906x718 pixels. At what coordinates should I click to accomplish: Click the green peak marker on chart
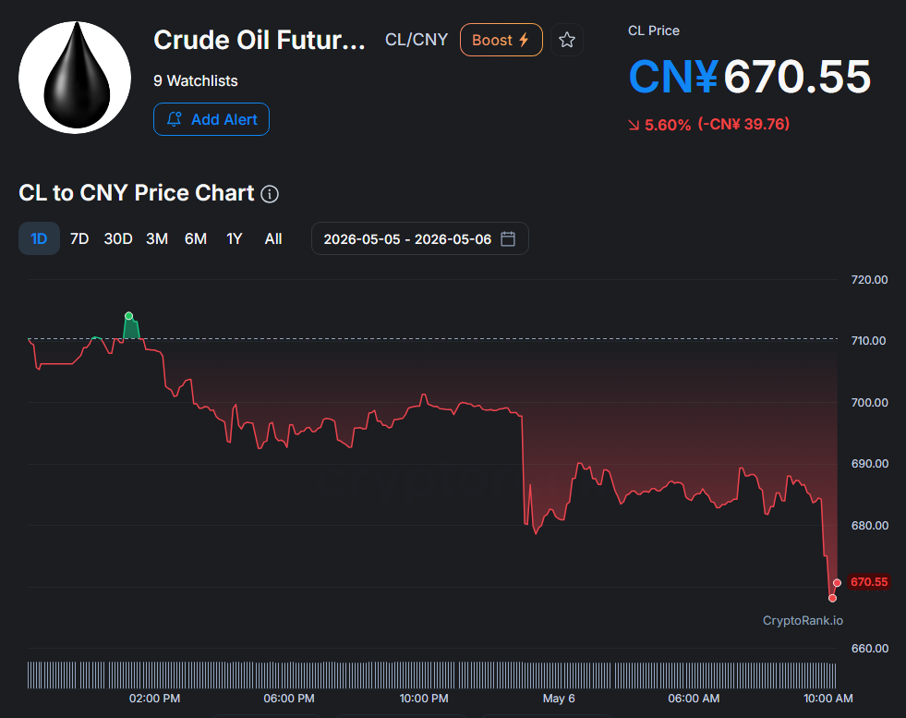pos(129,316)
